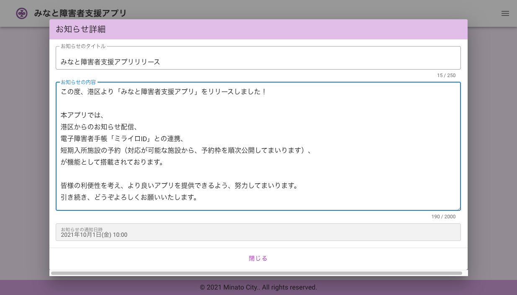The height and width of the screenshot is (295, 517).
Task: Click the 引き続き、どうぞよろしく line
Action: 129,197
